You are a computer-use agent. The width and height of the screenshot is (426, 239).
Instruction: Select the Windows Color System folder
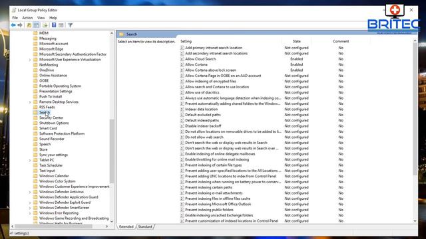pos(57,181)
